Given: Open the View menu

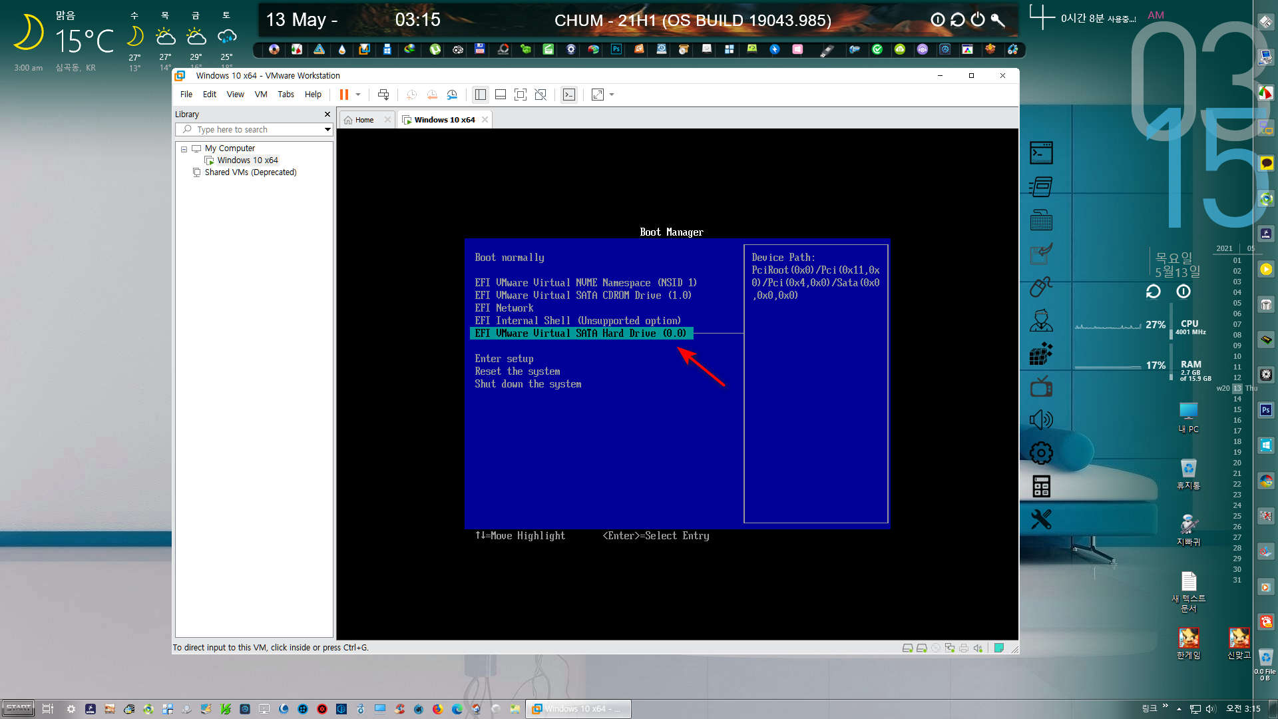Looking at the screenshot, I should 236,95.
